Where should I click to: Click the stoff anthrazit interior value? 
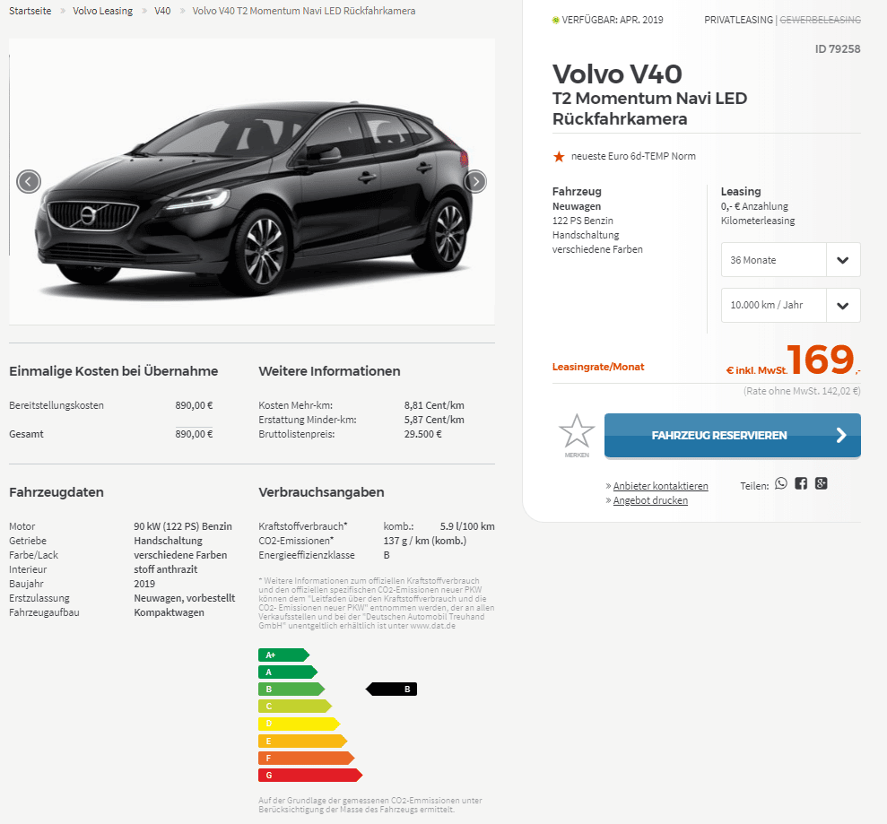tap(166, 569)
